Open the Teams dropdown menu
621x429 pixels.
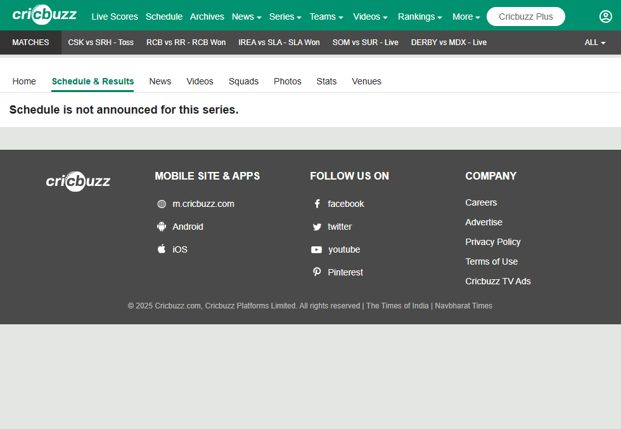click(x=326, y=16)
